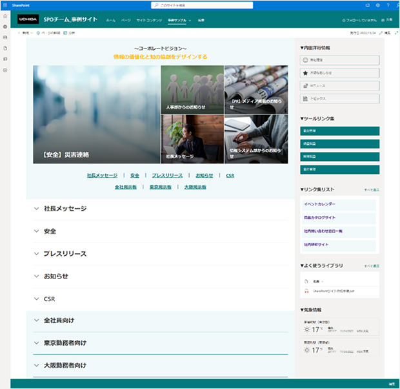The height and width of the screenshot is (389, 400).
Task: Open the lists icon in left rail
Action: 5,59
